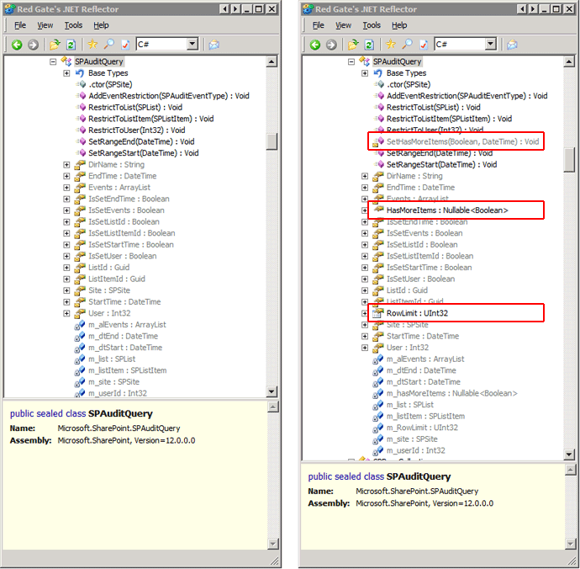This screenshot has width=580, height=569.
Task: Select AddEventRestriction method in right window
Action: [x=467, y=96]
